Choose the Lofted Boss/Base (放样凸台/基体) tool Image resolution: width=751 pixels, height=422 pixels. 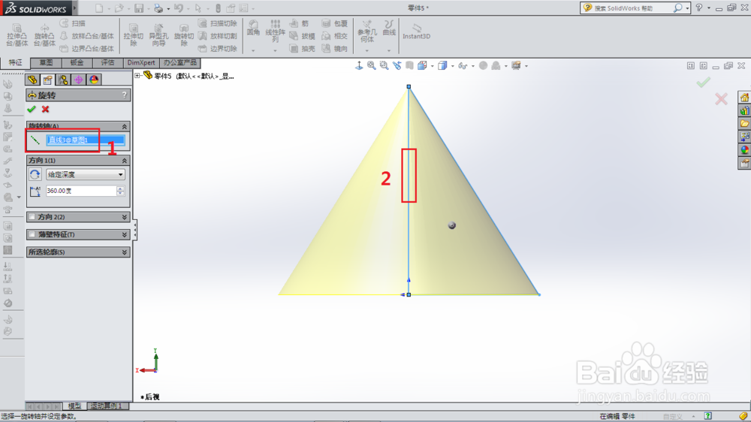pos(87,36)
